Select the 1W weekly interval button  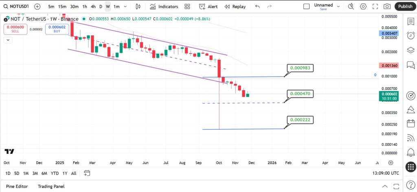[x=108, y=6]
